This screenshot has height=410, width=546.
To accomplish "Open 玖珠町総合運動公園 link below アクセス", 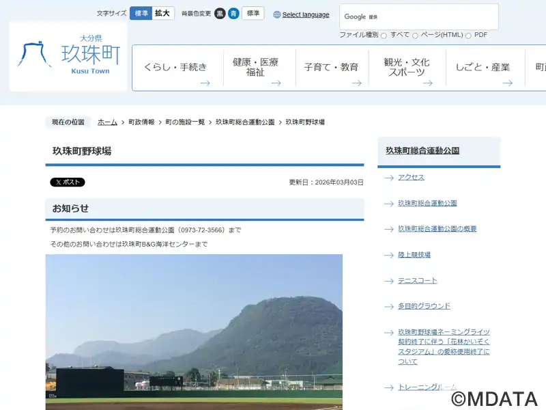I will pos(427,203).
